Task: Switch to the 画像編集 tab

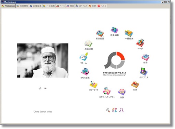Action: coord(36,6)
